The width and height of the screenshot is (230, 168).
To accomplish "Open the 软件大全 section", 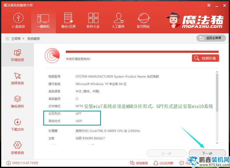I will 93,20.
